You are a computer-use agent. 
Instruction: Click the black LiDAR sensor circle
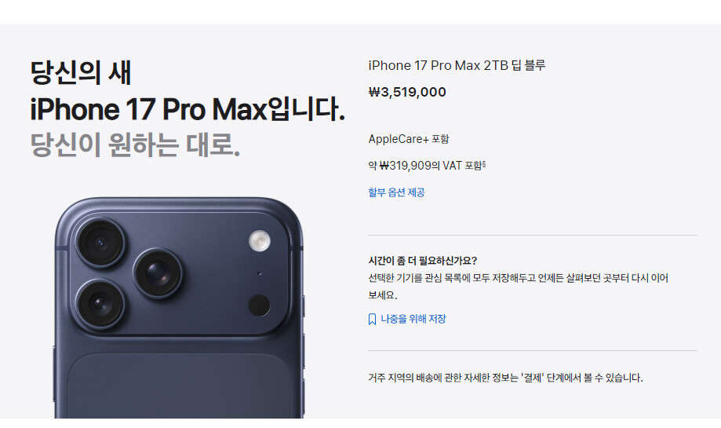pos(259,305)
